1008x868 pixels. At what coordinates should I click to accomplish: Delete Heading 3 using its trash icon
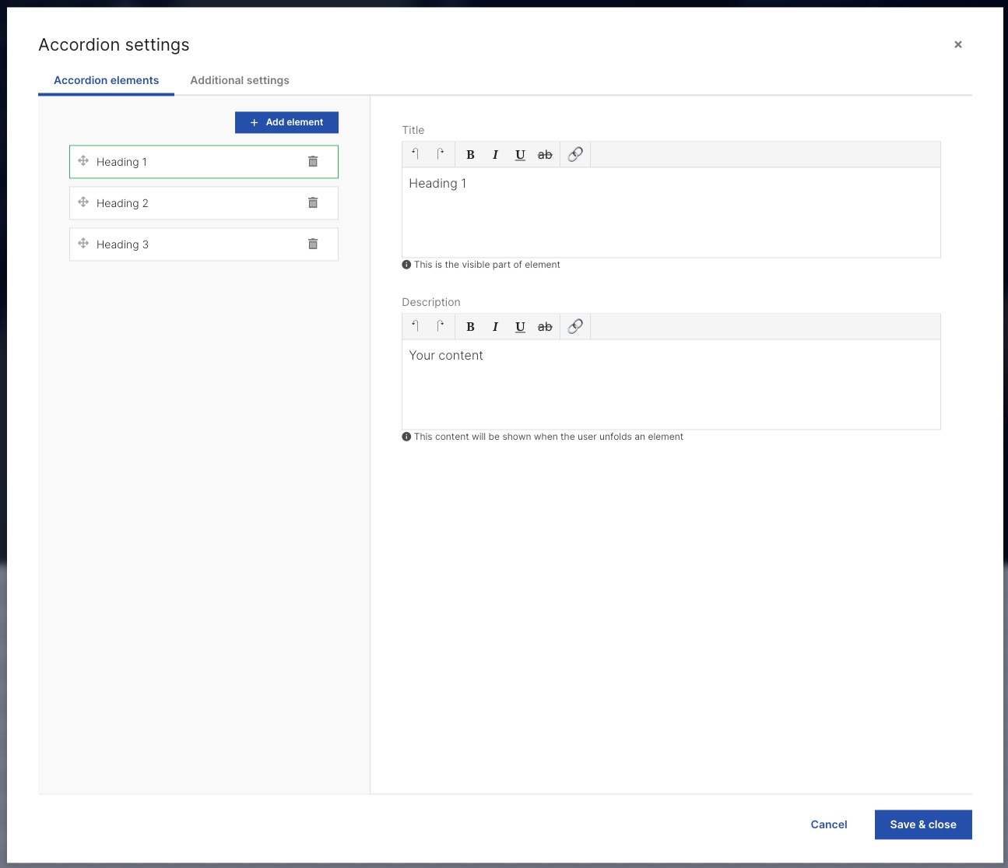[x=313, y=244]
